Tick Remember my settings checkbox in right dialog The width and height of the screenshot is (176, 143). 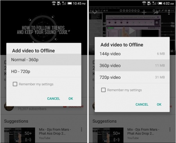[x=103, y=90]
